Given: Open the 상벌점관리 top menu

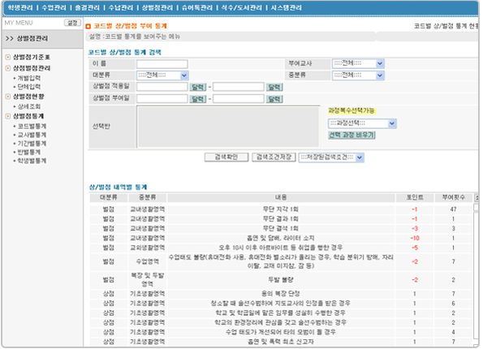Looking at the screenshot, I should pos(157,7).
